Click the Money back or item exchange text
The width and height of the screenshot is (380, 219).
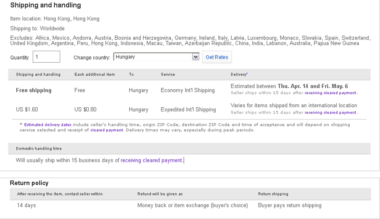coord(192,205)
